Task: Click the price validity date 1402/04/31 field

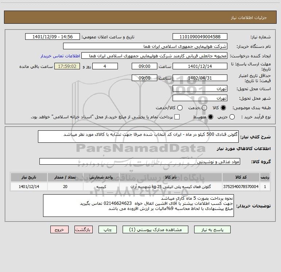Action: [x=200, y=78]
